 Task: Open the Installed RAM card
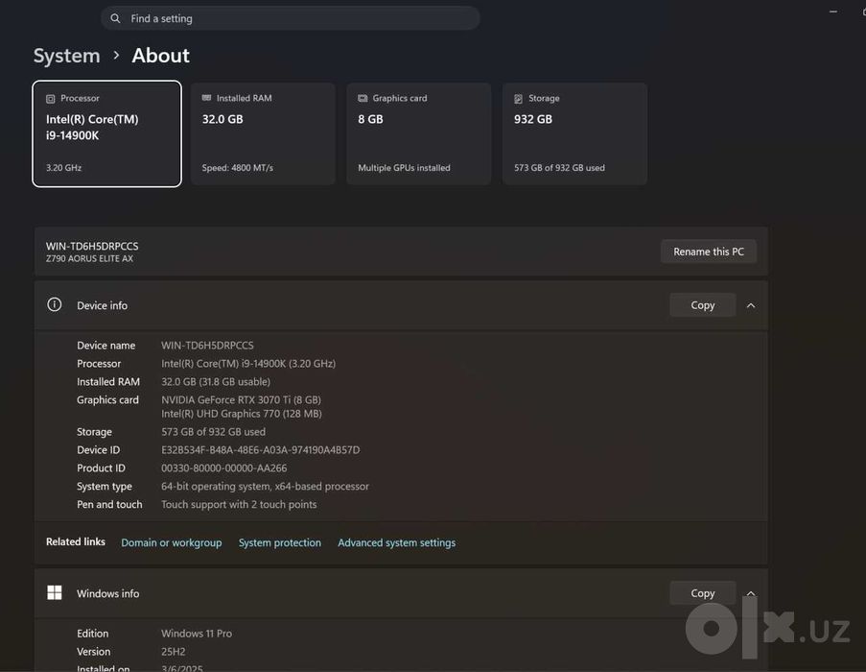coord(263,133)
